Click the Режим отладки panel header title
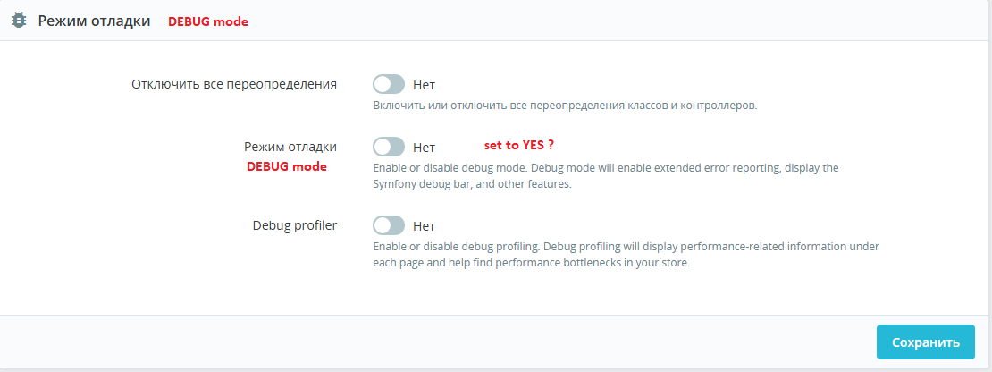 pyautogui.click(x=94, y=21)
